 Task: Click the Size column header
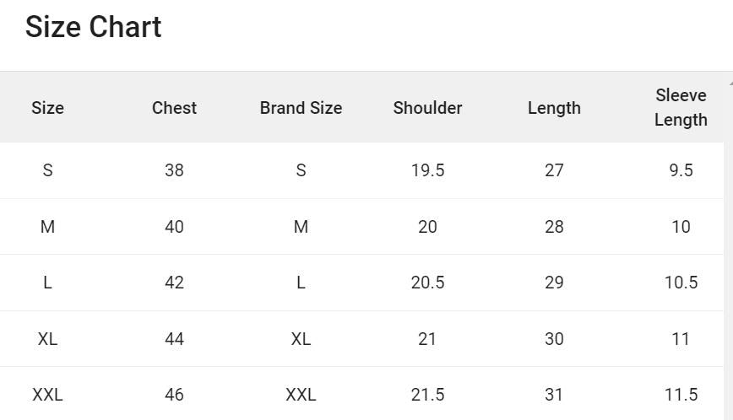pos(47,108)
